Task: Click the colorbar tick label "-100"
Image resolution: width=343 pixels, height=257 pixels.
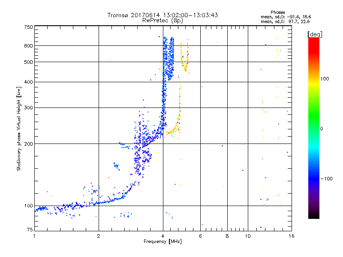Action: (326, 179)
